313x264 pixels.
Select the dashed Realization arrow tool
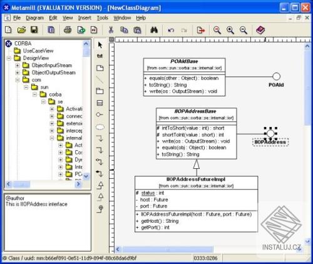(100, 197)
